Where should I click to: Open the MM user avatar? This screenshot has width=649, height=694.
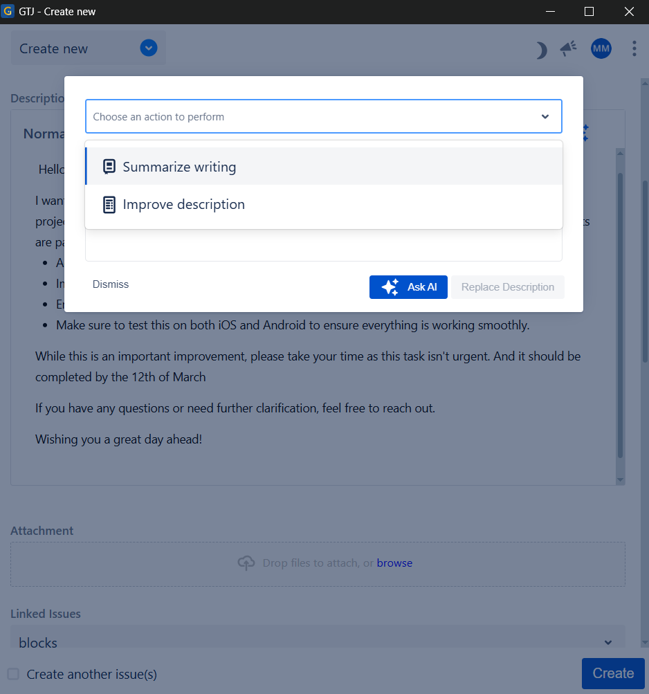(601, 48)
